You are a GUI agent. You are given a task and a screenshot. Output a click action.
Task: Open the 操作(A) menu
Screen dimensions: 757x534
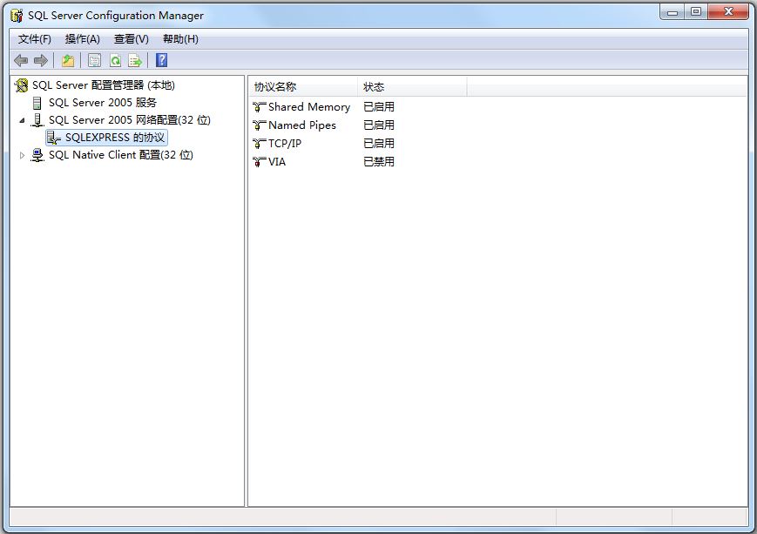click(x=83, y=39)
